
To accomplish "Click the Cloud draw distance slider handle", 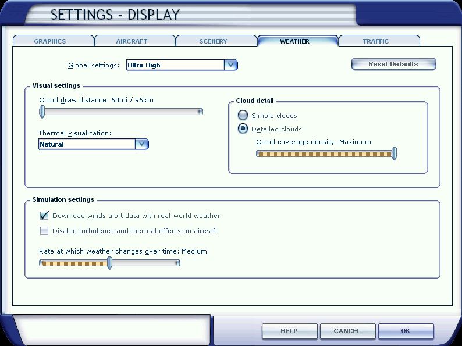I will (x=42, y=112).
